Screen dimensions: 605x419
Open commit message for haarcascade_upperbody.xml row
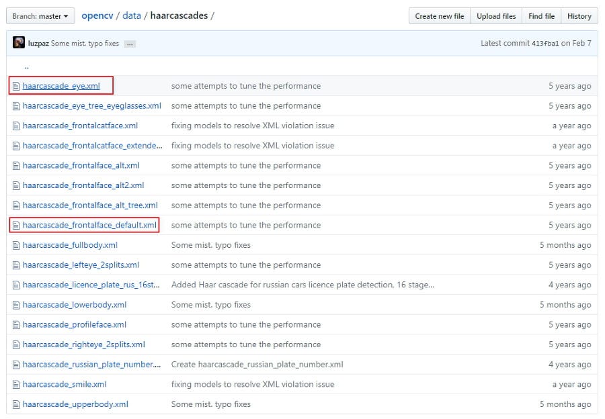click(210, 405)
